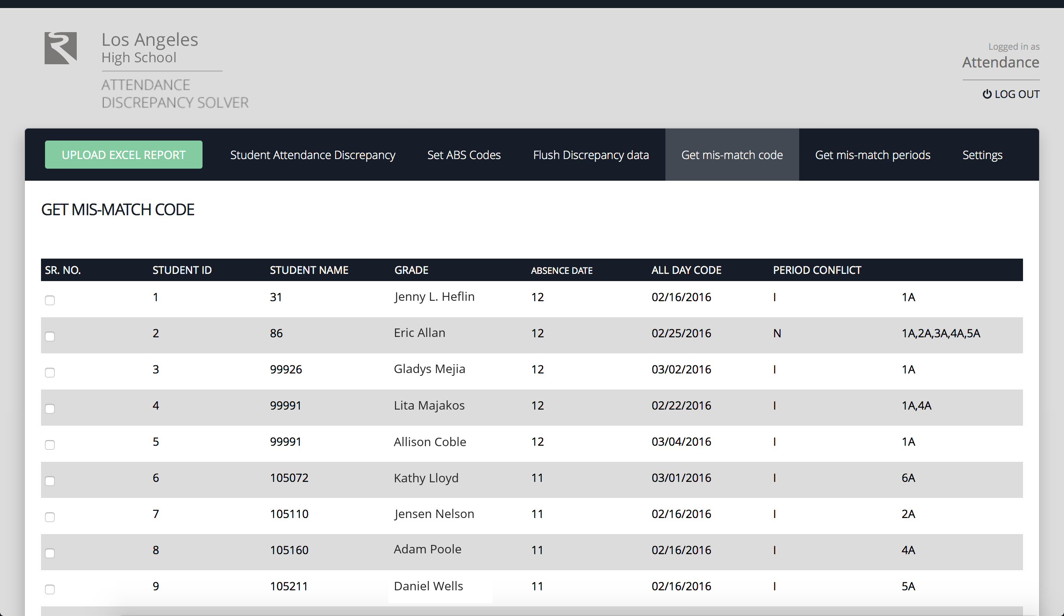Image resolution: width=1064 pixels, height=616 pixels.
Task: Click the Los Angeles High School logo icon
Action: 61,48
